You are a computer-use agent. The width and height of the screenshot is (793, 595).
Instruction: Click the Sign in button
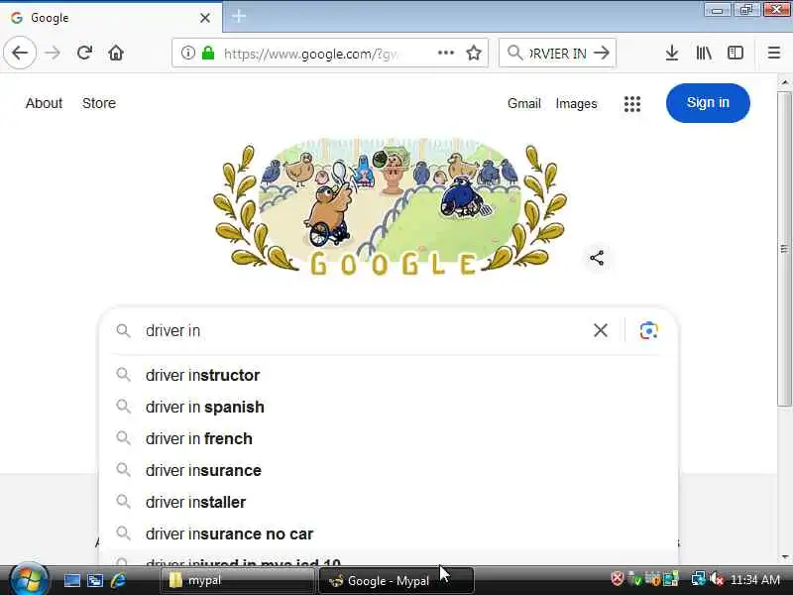[x=708, y=103]
